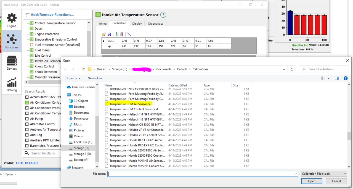Click the save calibration floppy icon
Image resolution: width=353 pixels, height=189 pixels.
[x=109, y=34]
